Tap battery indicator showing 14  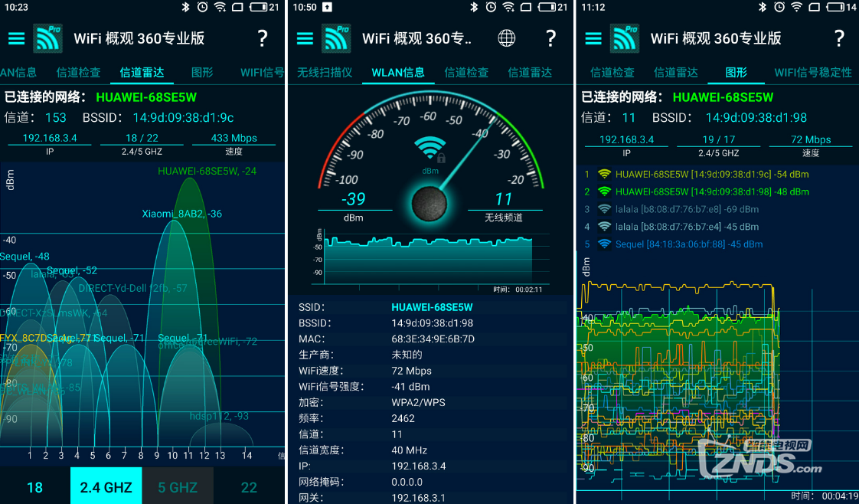(841, 7)
